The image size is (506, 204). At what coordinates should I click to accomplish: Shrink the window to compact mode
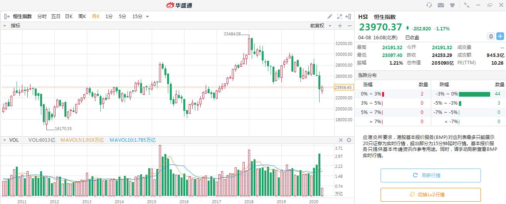pyautogui.click(x=467, y=5)
